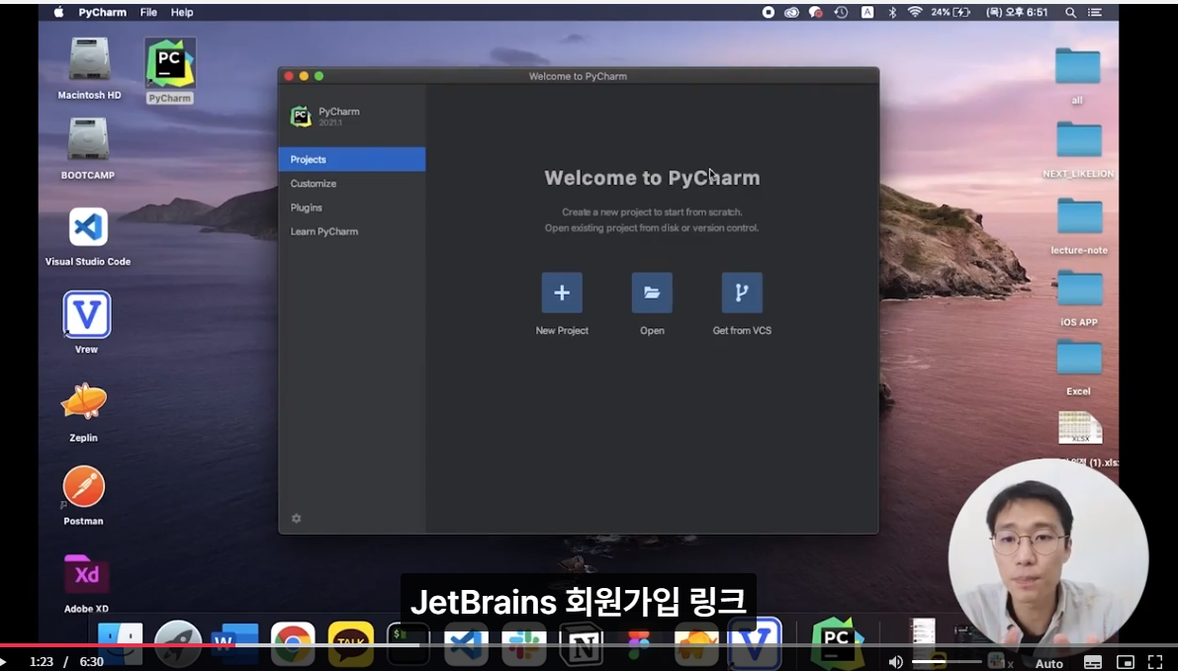Click the Bluetooth menu bar icon
Viewport: 1178px width, 671px height.
(x=892, y=12)
